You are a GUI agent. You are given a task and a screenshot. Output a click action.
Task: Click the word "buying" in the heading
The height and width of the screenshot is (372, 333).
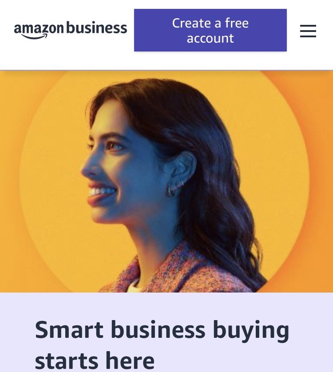coord(251,331)
